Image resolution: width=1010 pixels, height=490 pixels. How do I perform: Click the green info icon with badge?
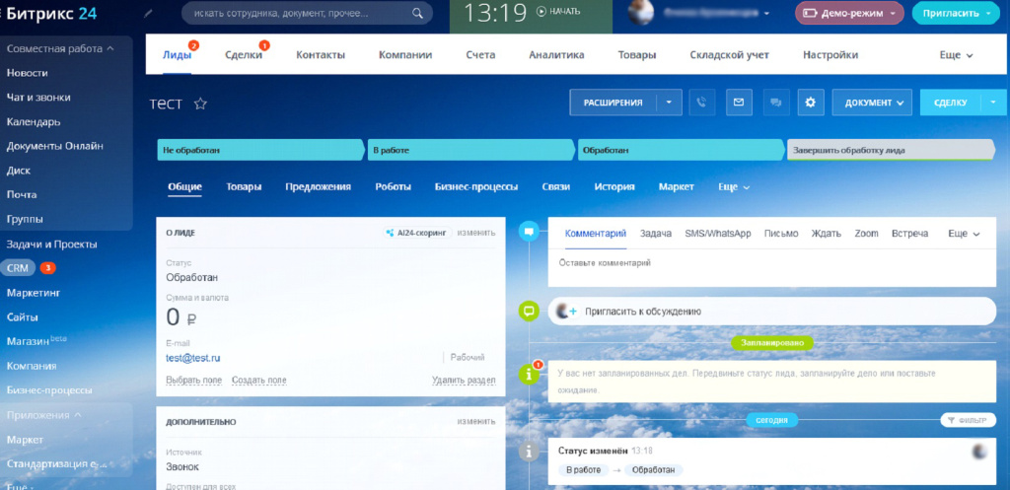(530, 374)
